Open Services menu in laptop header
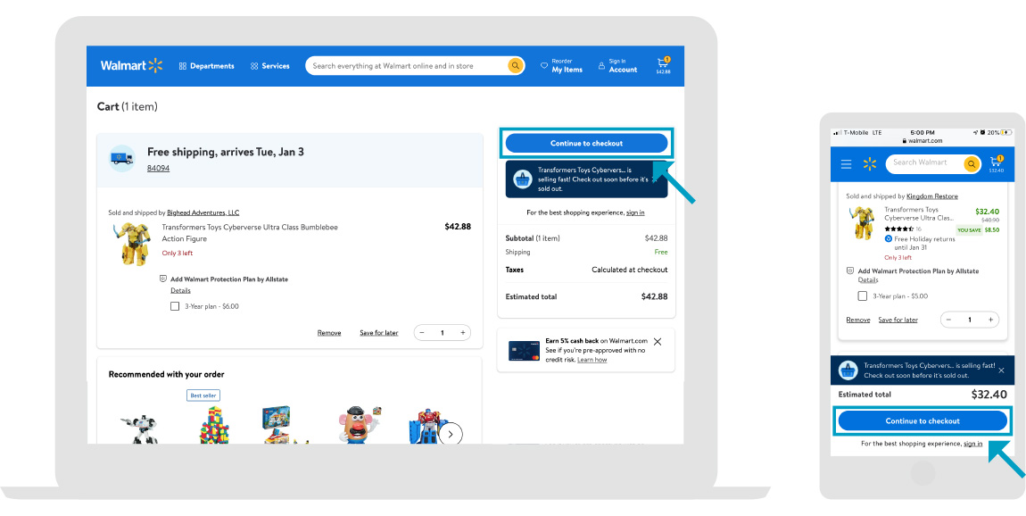 point(269,66)
